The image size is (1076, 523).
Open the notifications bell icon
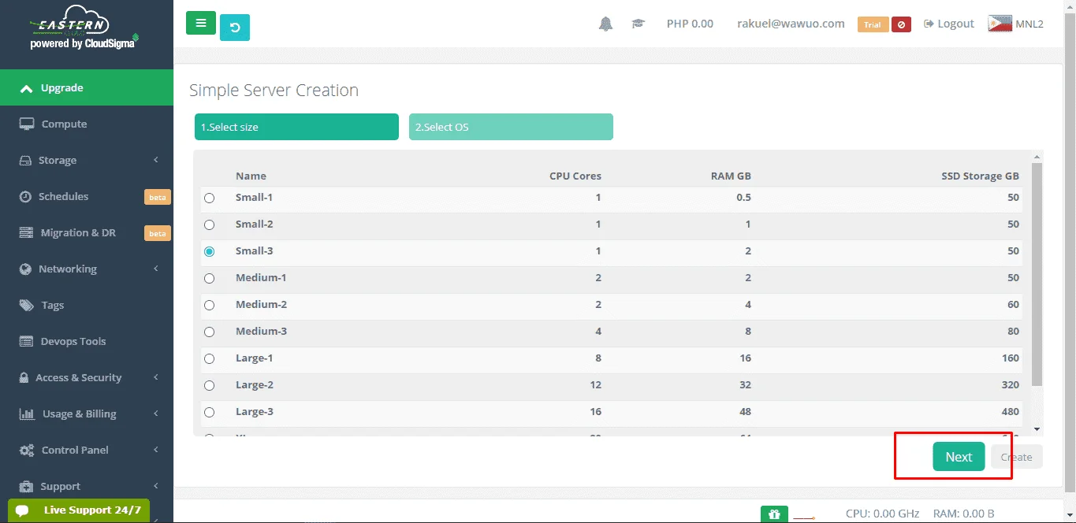[605, 24]
